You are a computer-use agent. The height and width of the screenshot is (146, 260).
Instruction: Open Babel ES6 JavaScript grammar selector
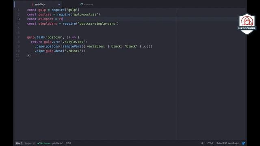pos(227,143)
